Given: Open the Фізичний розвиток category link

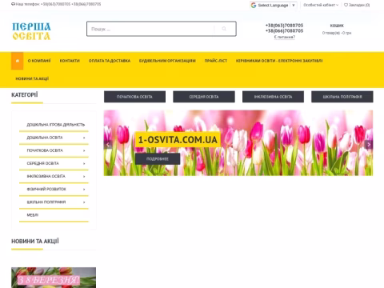Looking at the screenshot, I should coord(46,189).
